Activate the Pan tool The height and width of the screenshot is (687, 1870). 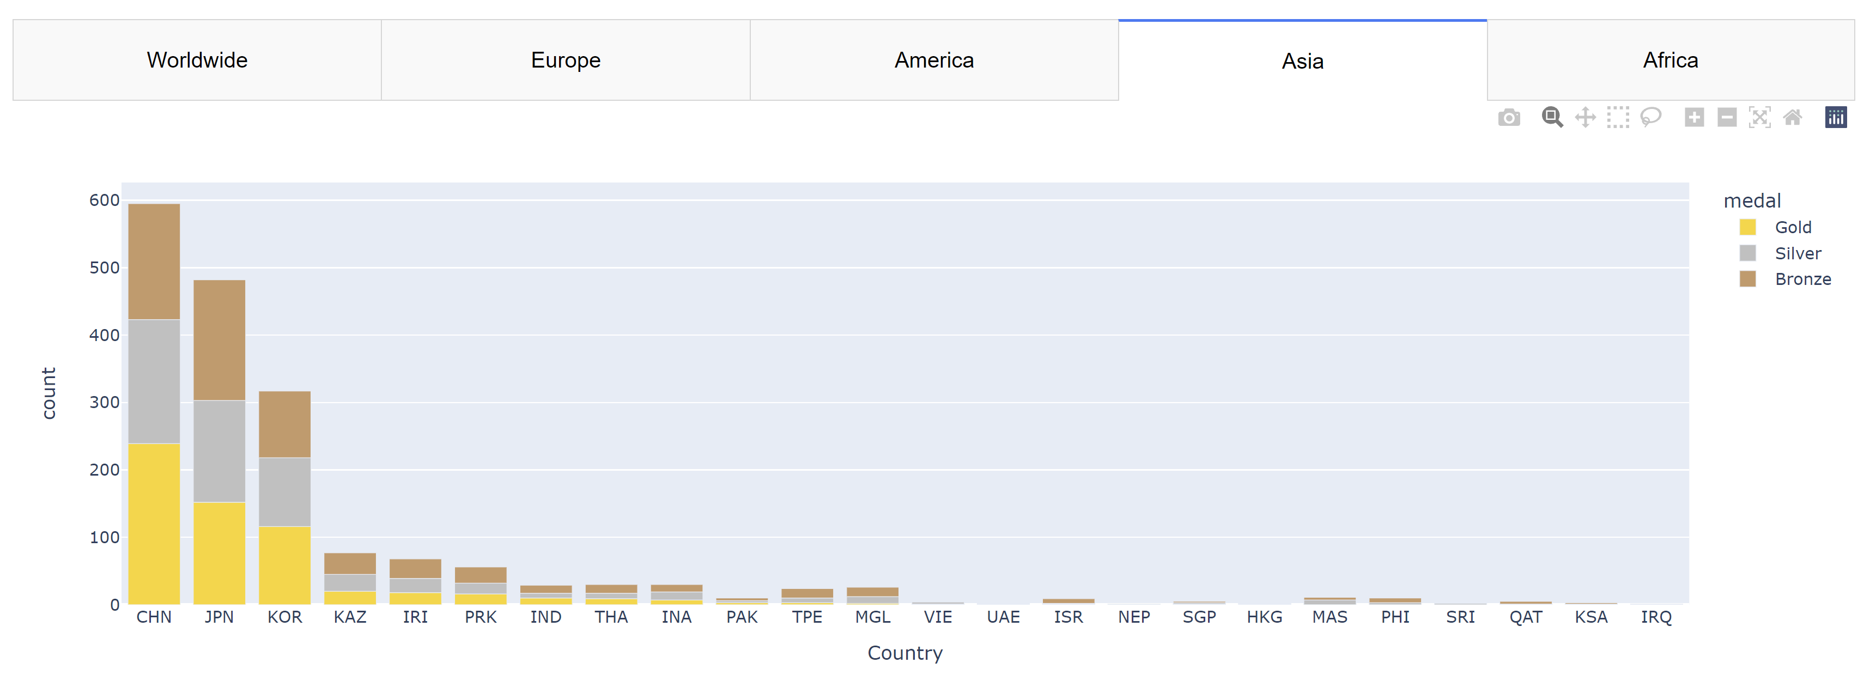[x=1586, y=118]
